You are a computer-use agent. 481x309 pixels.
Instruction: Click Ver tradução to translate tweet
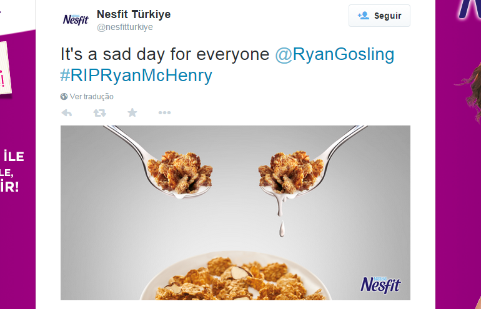coord(91,97)
